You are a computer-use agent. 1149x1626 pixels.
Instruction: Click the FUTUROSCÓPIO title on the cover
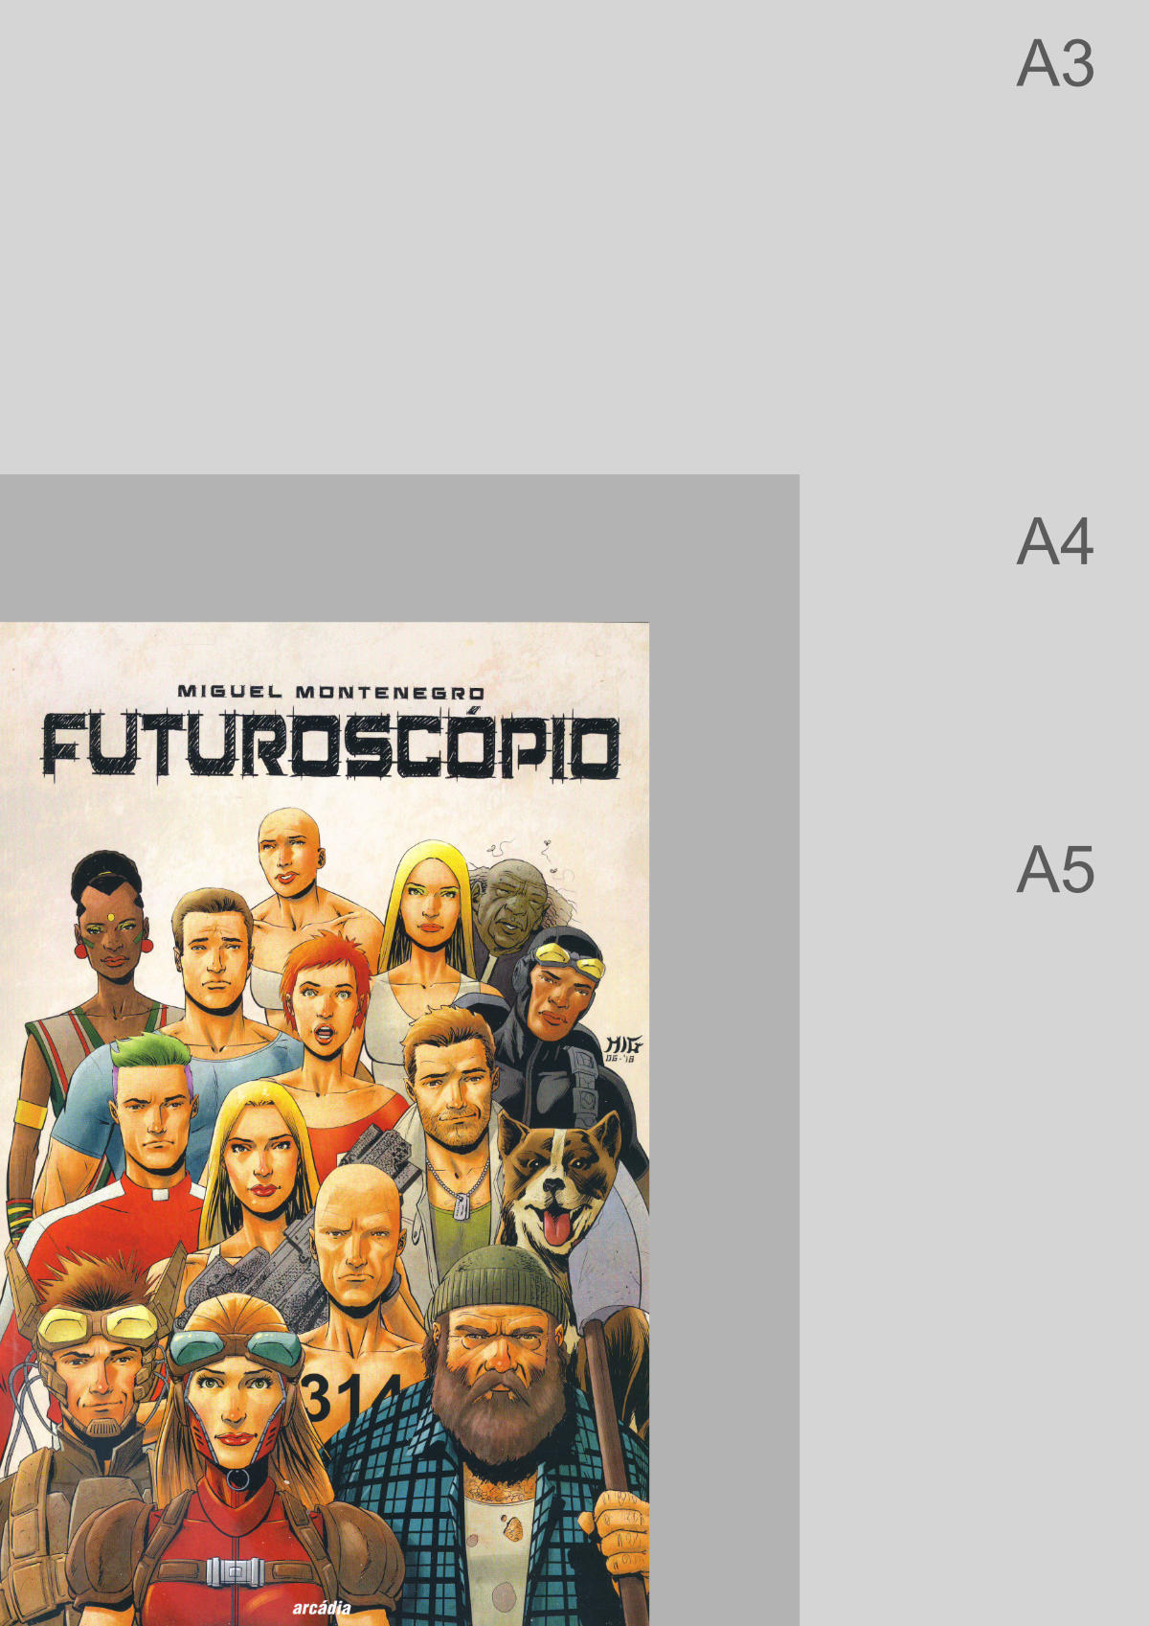click(x=330, y=744)
